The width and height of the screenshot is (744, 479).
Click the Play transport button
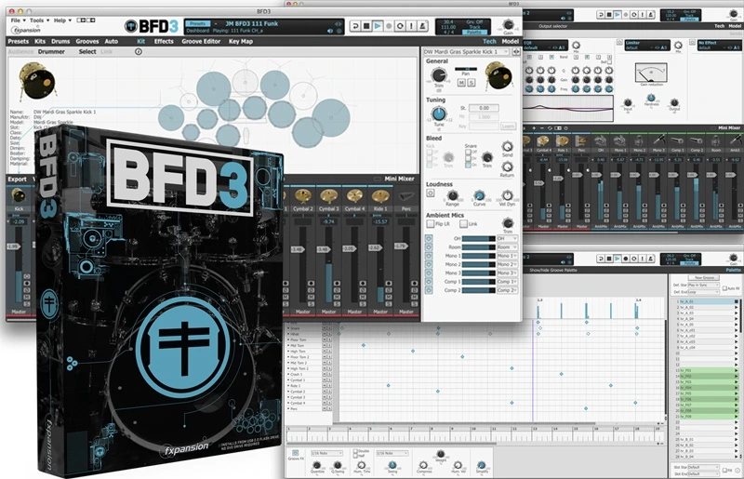pyautogui.click(x=378, y=26)
